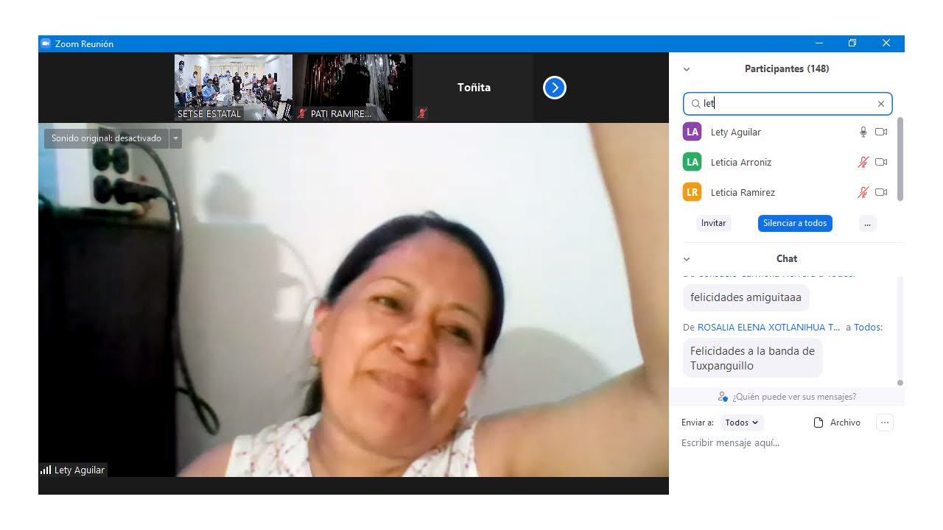Open the Sonido original dropdown arrow
The image size is (943, 530).
point(175,138)
